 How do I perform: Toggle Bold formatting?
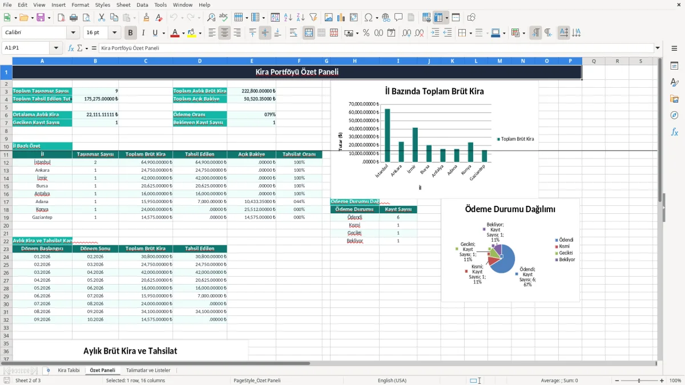131,33
